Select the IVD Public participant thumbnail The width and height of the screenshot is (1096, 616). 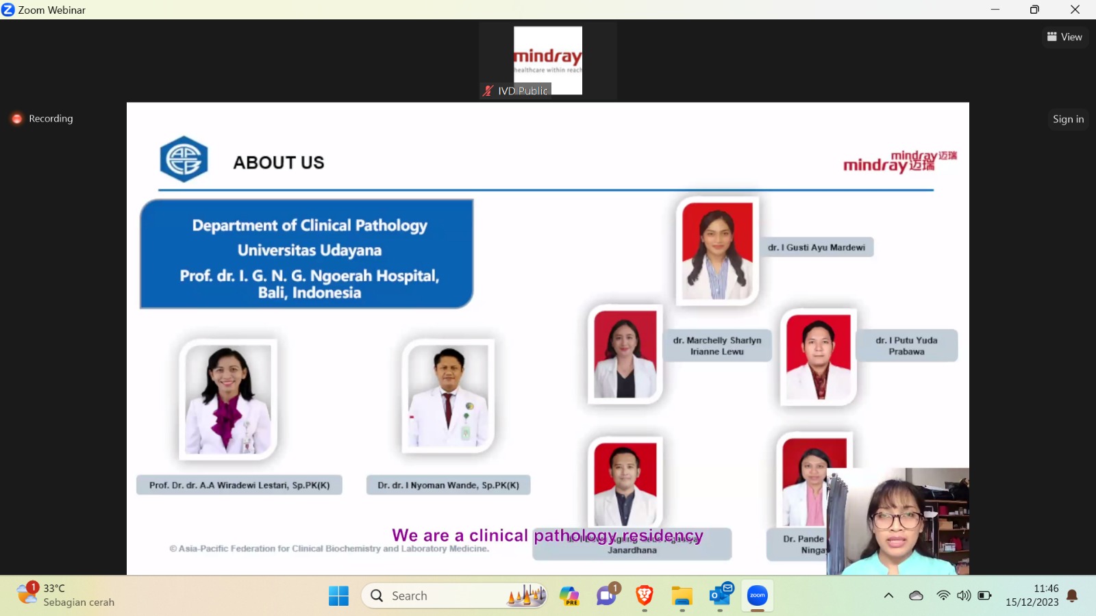tap(547, 61)
